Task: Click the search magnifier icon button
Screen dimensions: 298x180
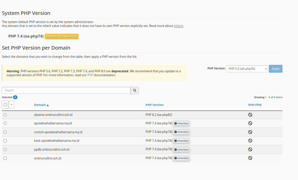Action: [135, 90]
